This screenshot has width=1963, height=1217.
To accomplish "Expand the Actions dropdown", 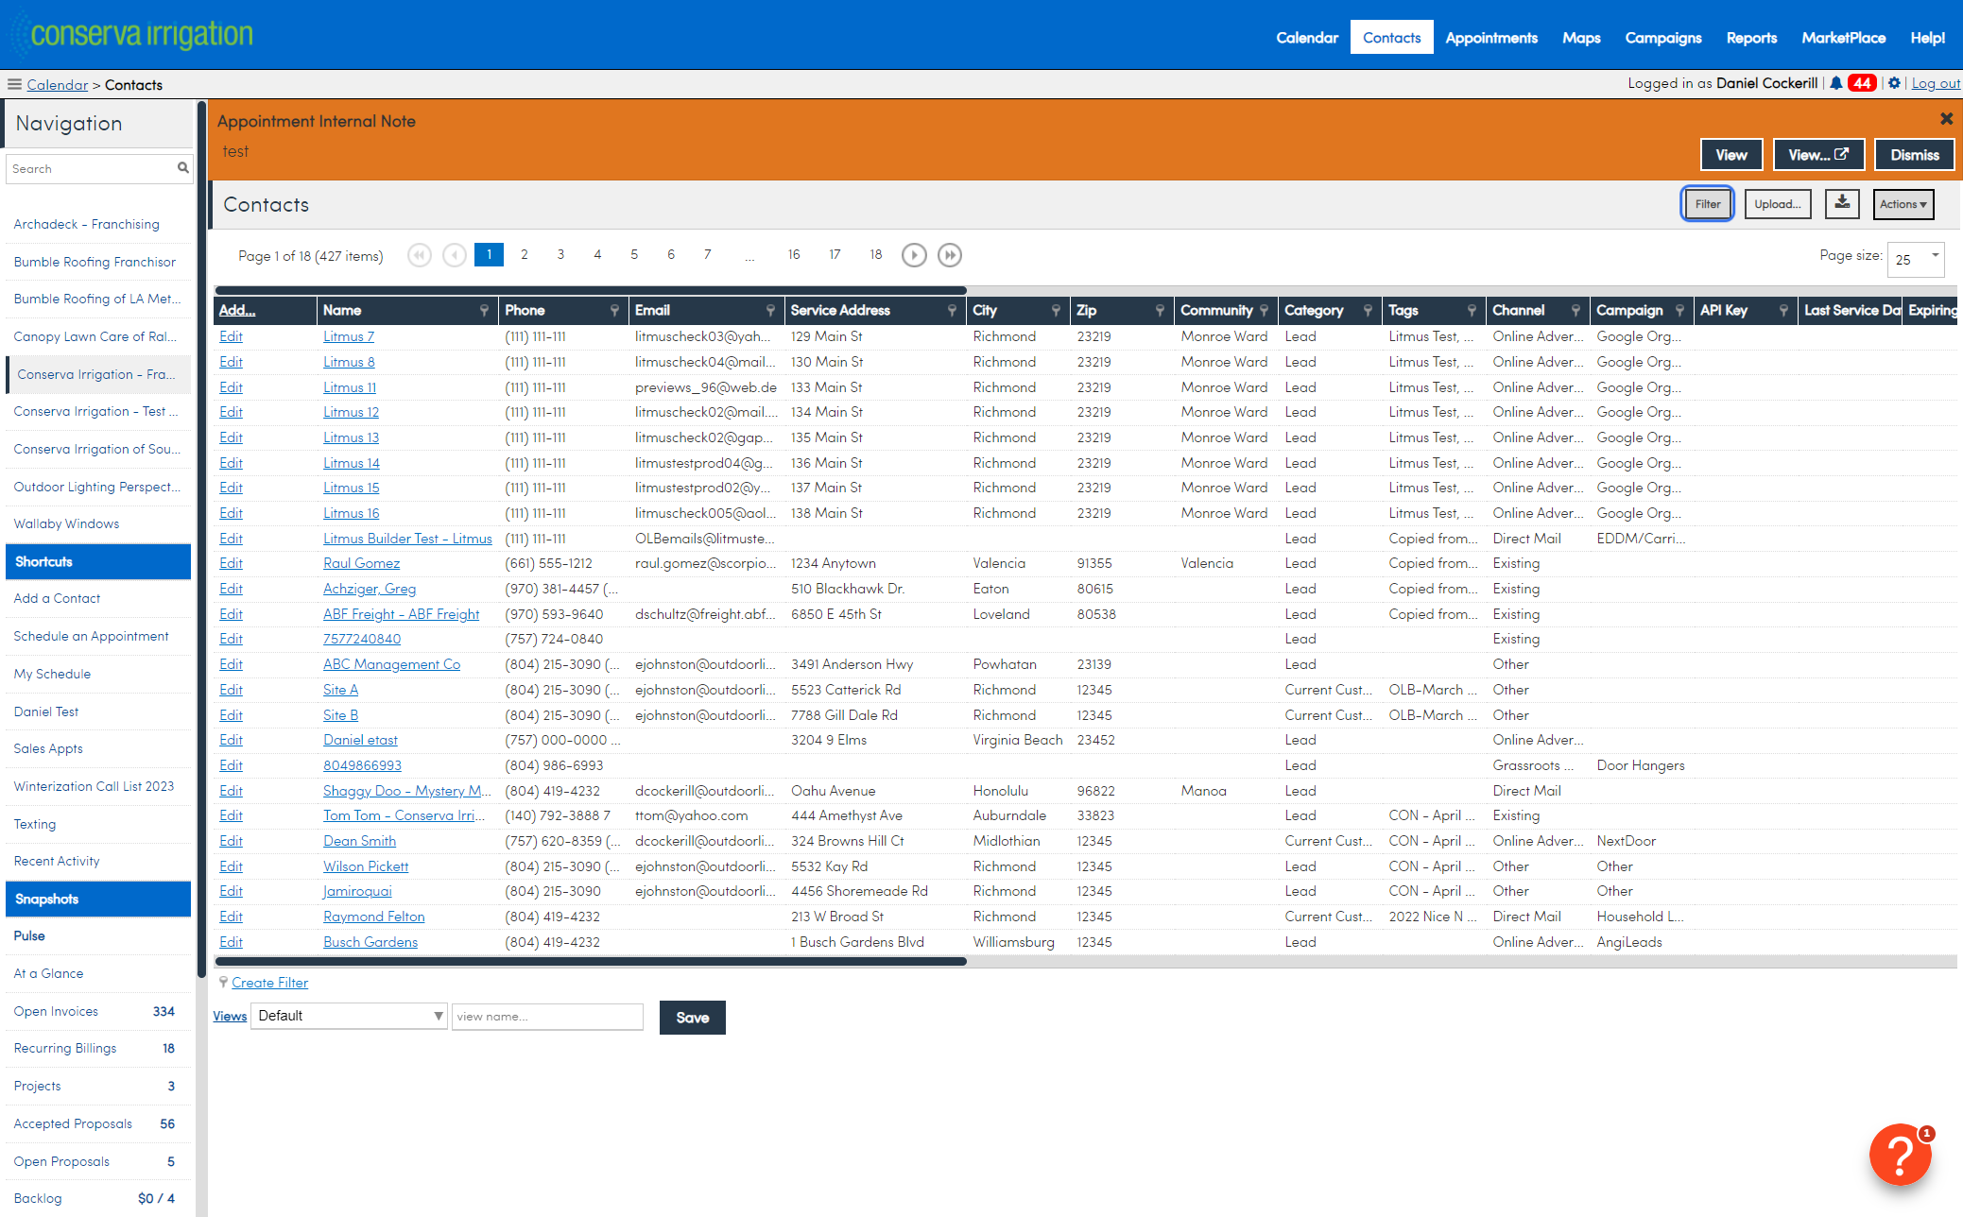I will click(x=1903, y=204).
